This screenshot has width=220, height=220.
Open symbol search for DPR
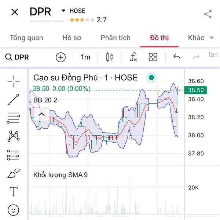click(17, 57)
